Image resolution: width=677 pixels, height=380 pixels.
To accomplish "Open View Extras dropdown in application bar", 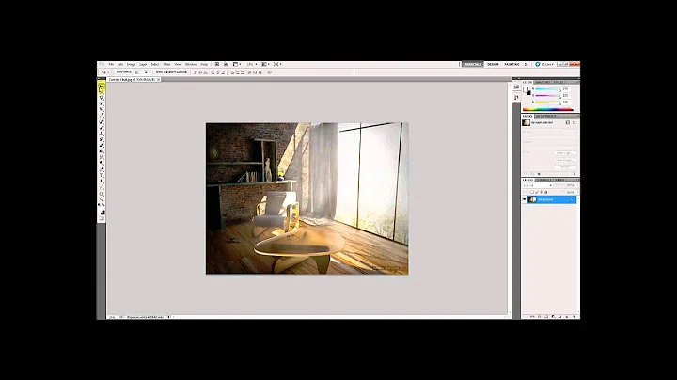I will click(x=236, y=64).
